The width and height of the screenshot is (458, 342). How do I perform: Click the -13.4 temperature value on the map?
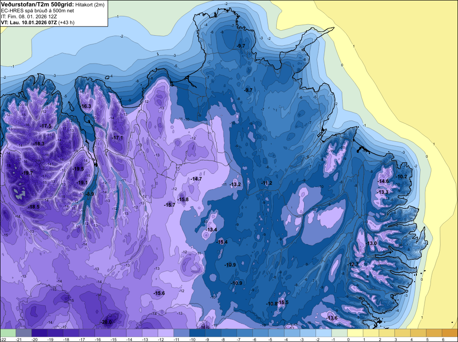point(212,230)
